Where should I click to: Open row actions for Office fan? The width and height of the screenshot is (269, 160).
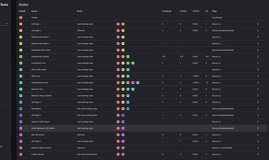[x=258, y=76]
